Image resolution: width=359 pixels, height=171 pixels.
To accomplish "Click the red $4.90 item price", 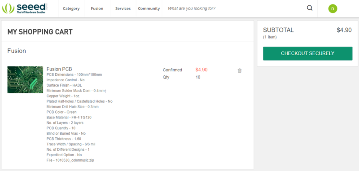I will (201, 70).
